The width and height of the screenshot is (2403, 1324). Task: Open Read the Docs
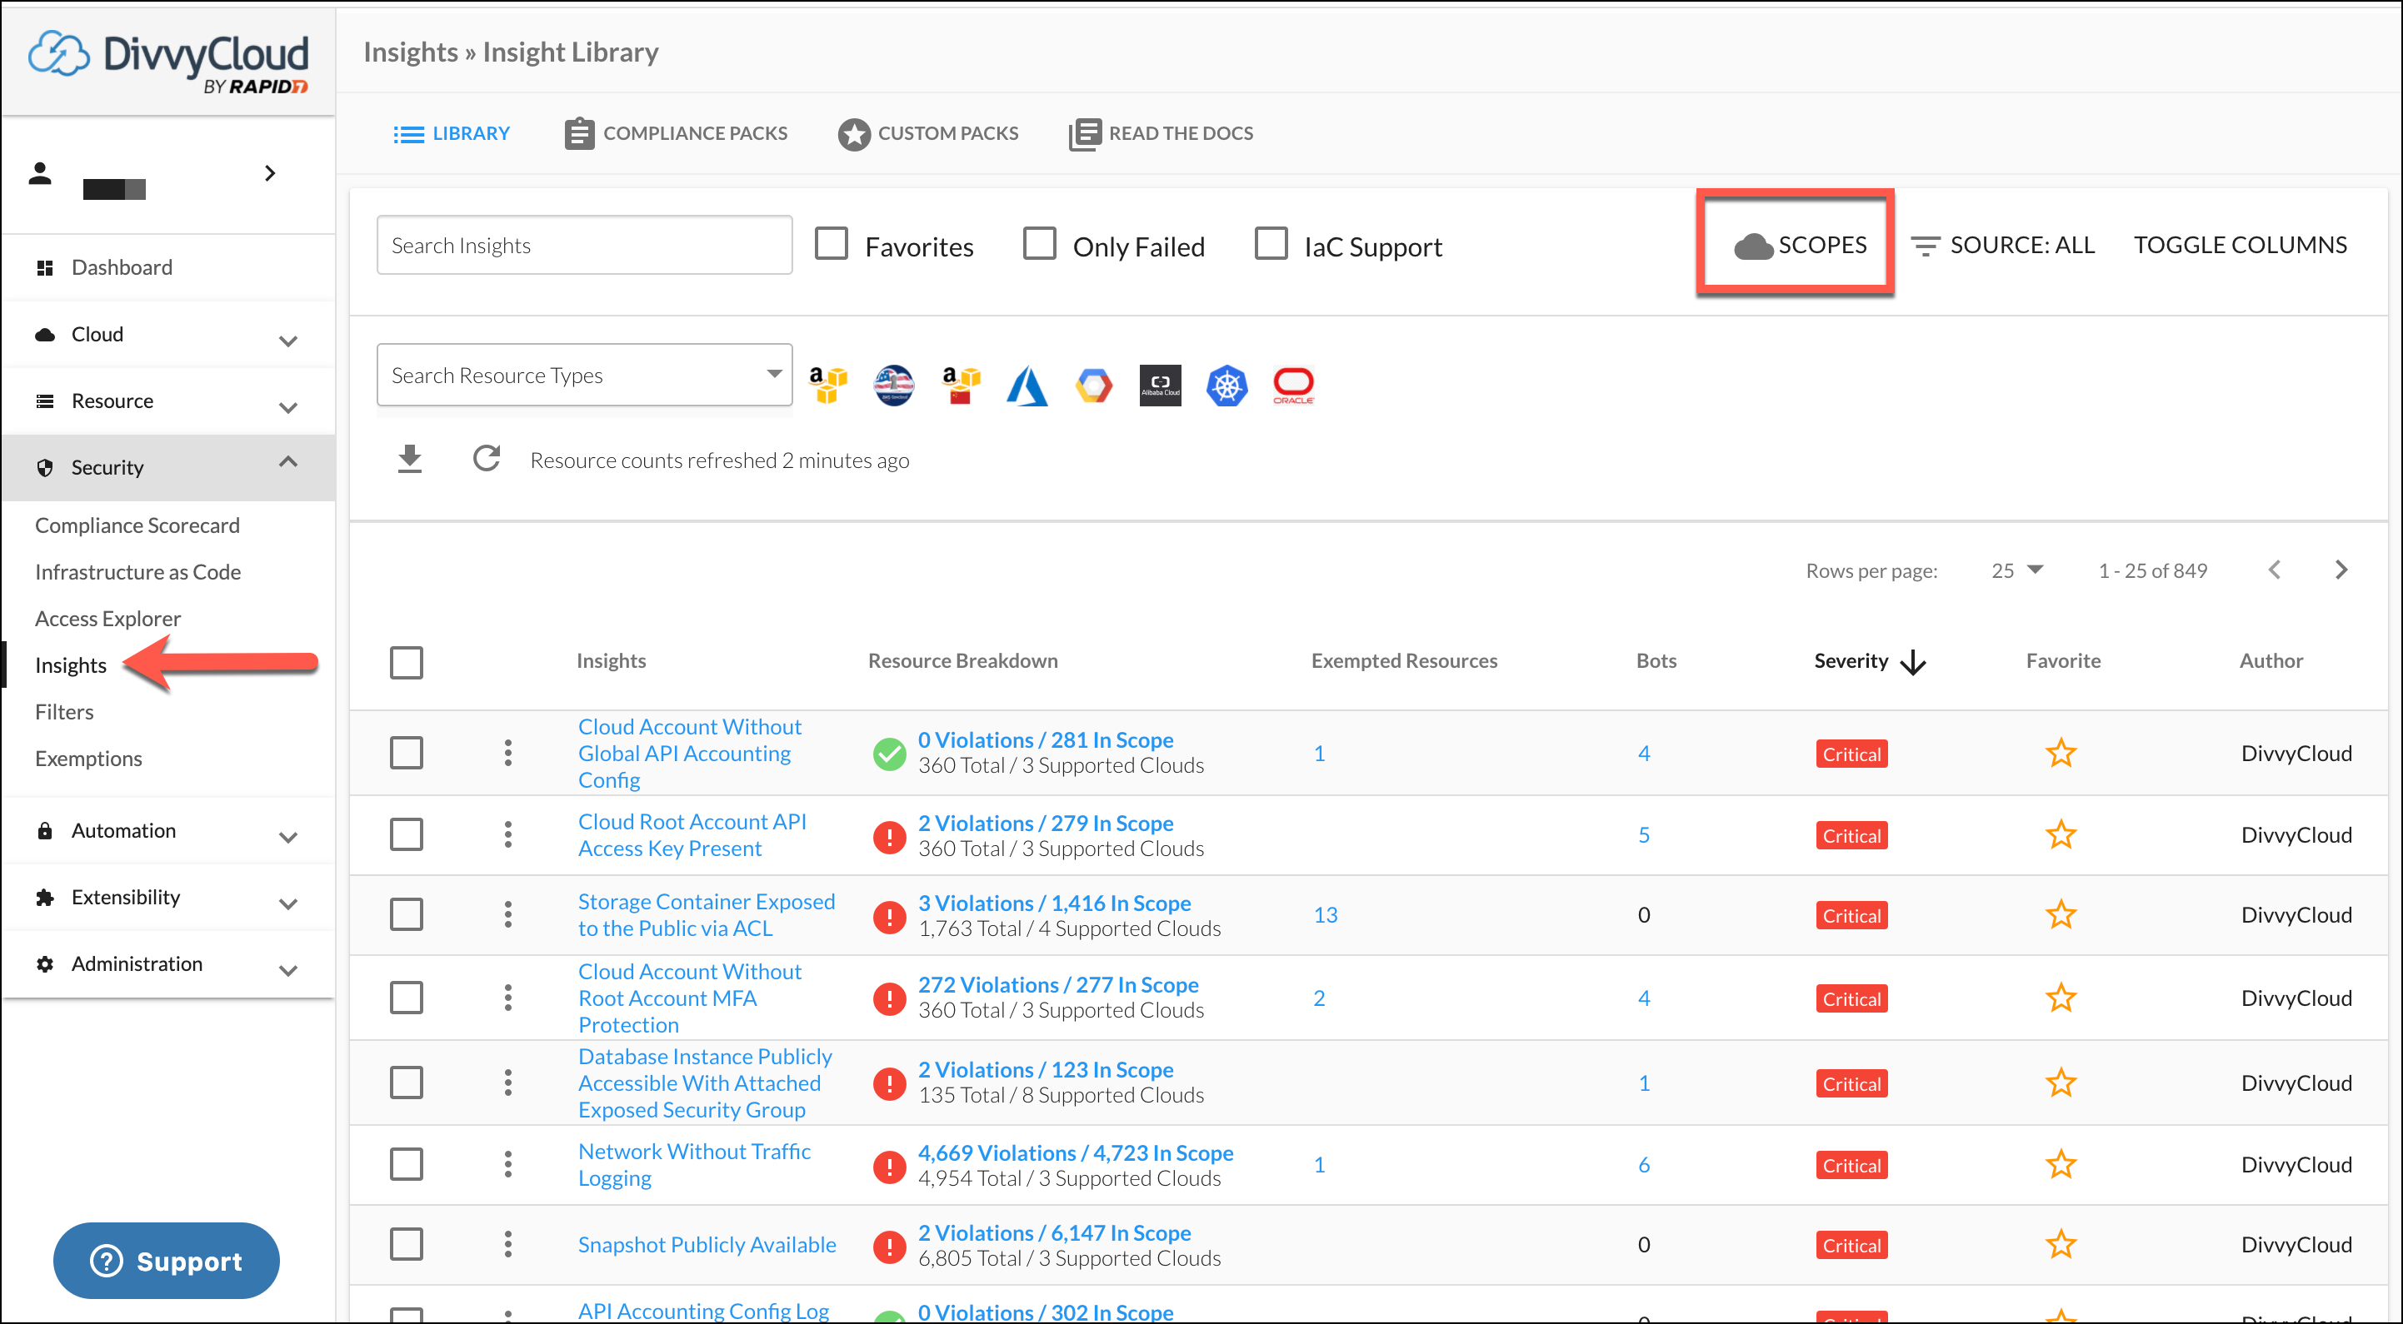pos(1161,133)
